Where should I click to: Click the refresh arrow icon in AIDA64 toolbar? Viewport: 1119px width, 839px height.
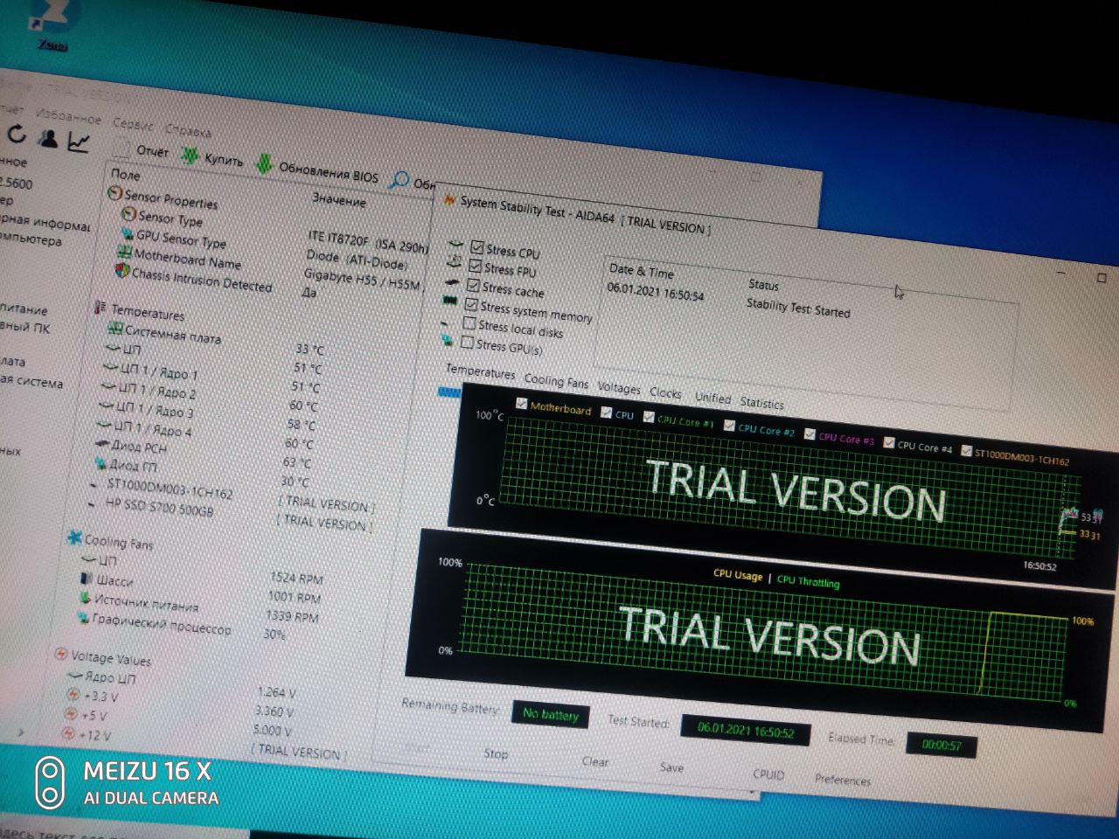tap(17, 135)
